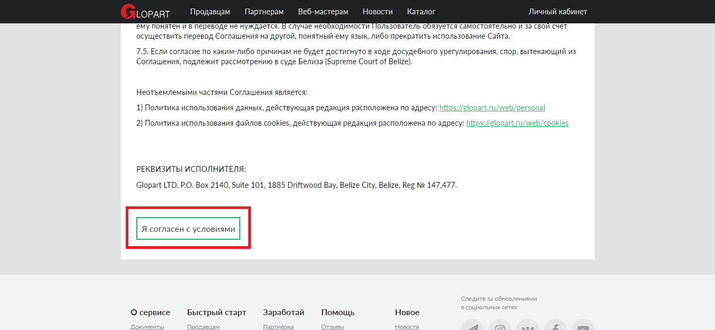715x330 pixels.
Task: Follow the glopart.ru/web/personal link
Action: pos(492,108)
